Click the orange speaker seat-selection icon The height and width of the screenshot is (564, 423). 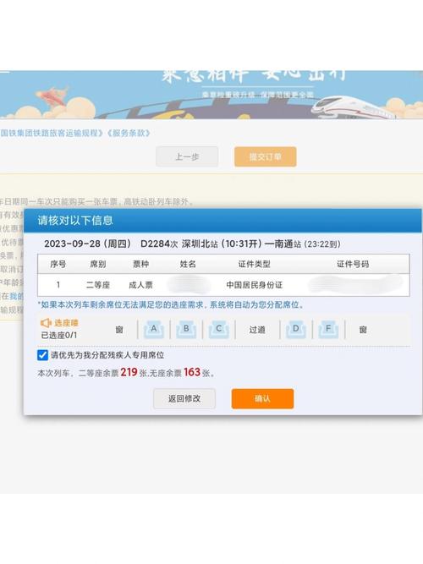(46, 323)
